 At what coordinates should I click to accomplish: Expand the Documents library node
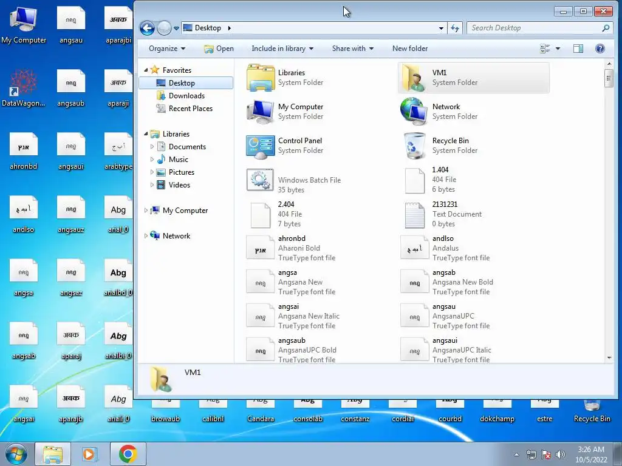[x=152, y=147]
